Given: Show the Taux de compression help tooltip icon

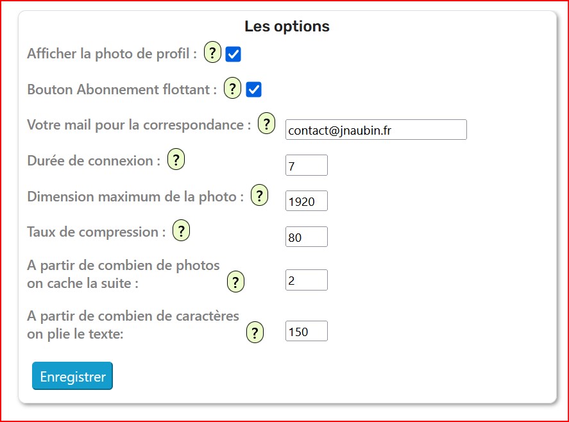Looking at the screenshot, I should (x=182, y=231).
